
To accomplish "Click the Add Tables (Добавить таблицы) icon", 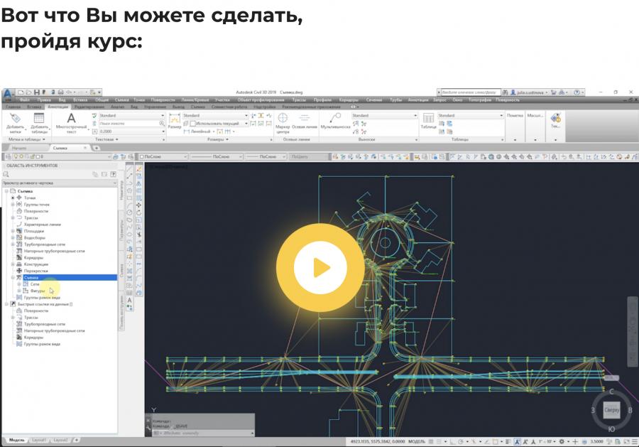I will [x=40, y=122].
